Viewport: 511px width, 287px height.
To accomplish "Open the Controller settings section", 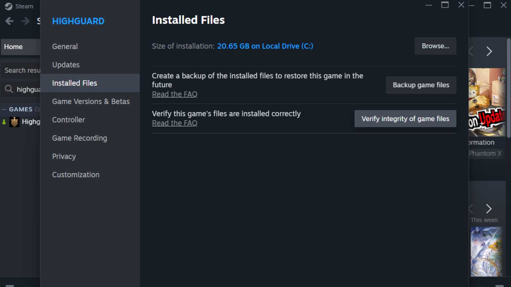I will coord(68,120).
